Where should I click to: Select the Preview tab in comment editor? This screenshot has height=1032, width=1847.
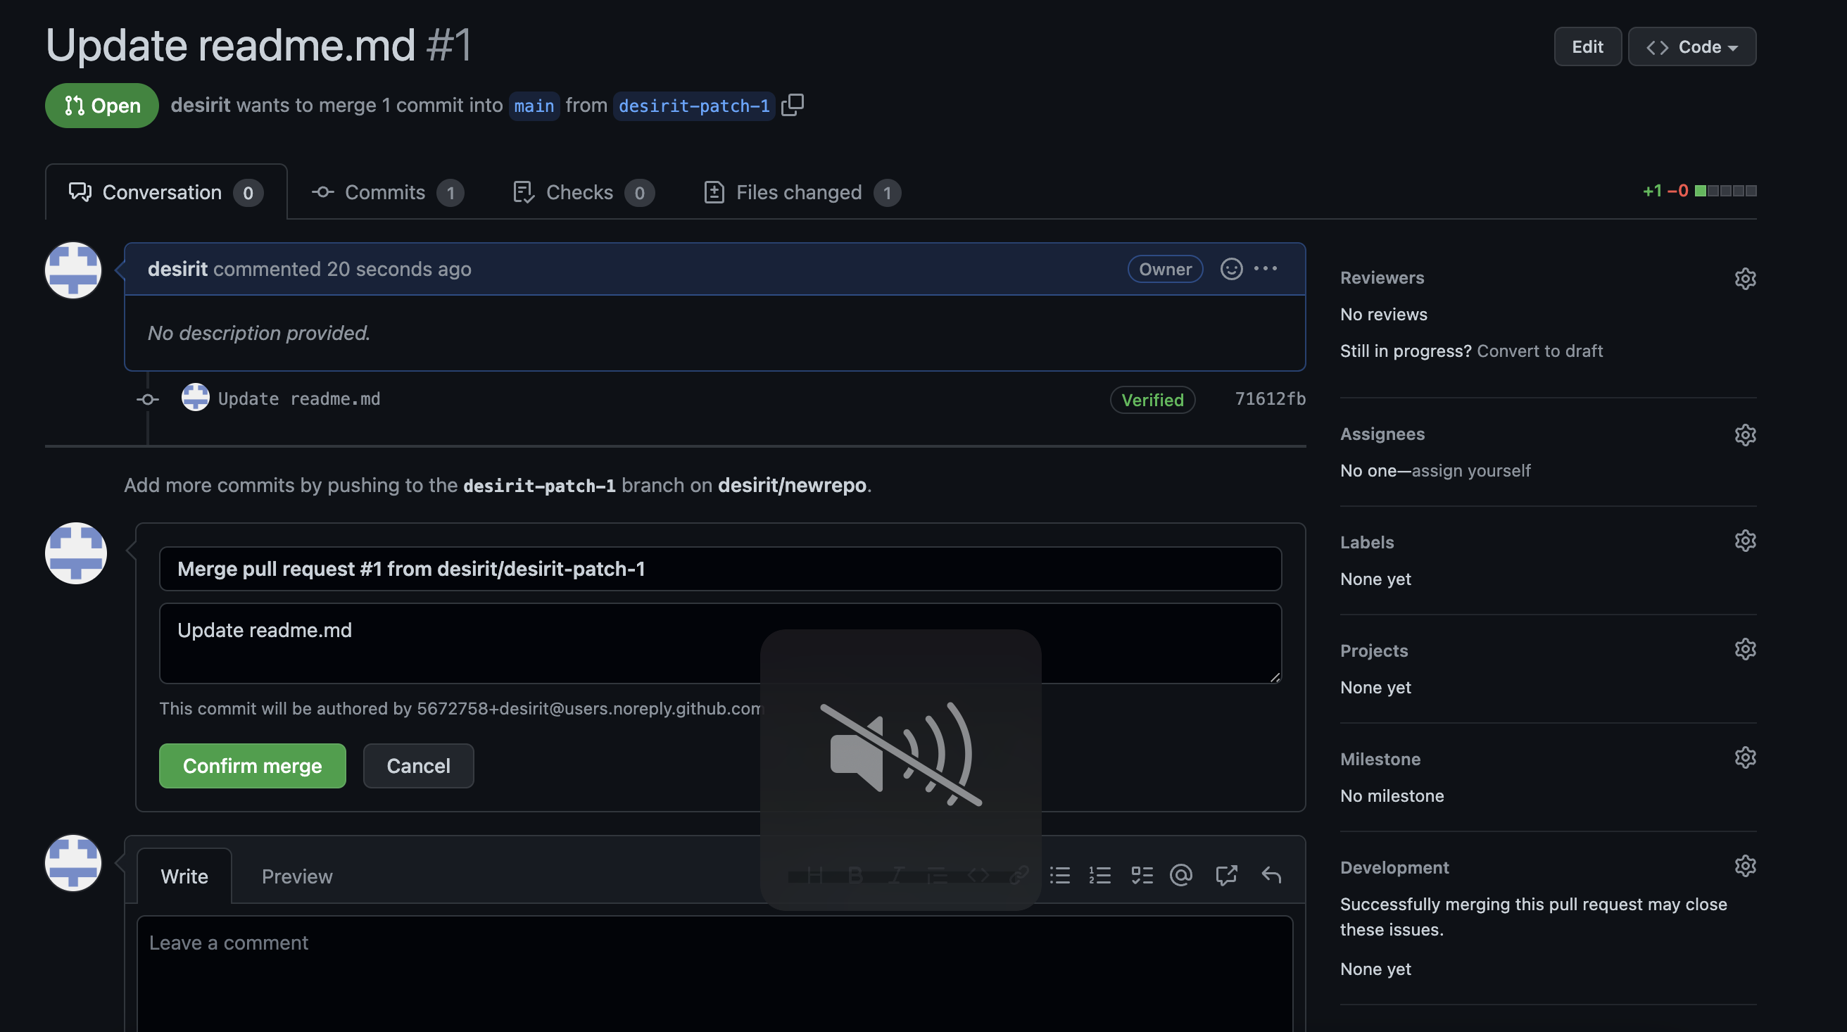(297, 876)
